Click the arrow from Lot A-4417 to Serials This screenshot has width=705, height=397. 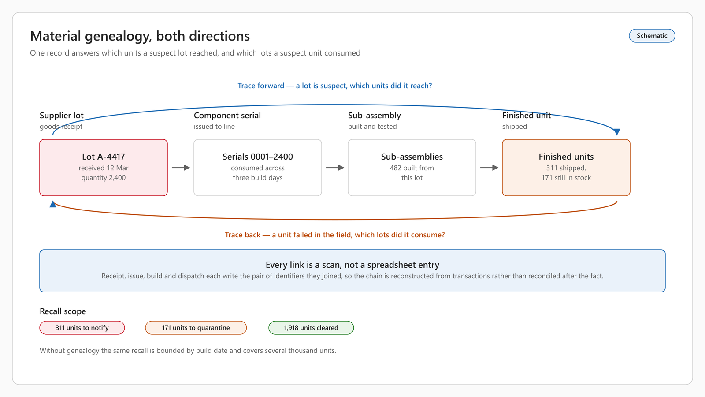coord(181,168)
